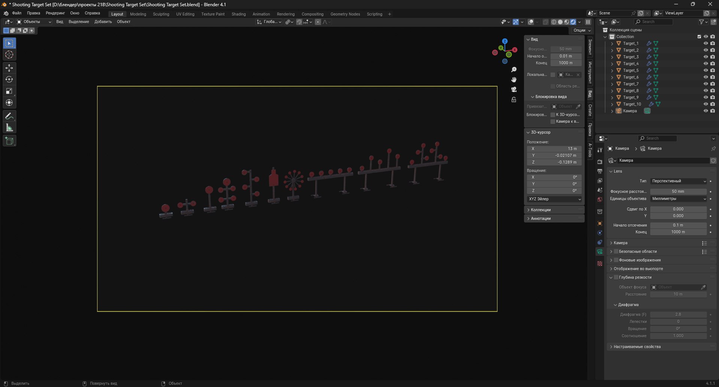Select the Move tool in toolbar
Image resolution: width=719 pixels, height=387 pixels.
coord(9,68)
